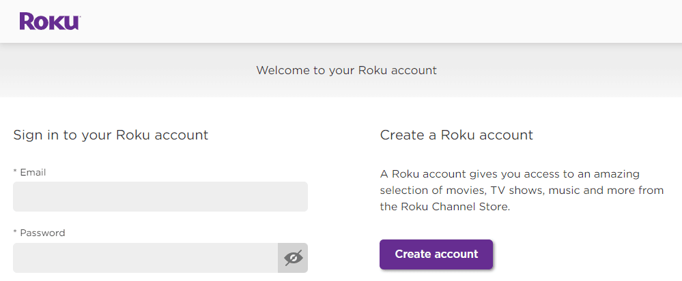
Task: Focus the Email input field
Action: pos(160,197)
